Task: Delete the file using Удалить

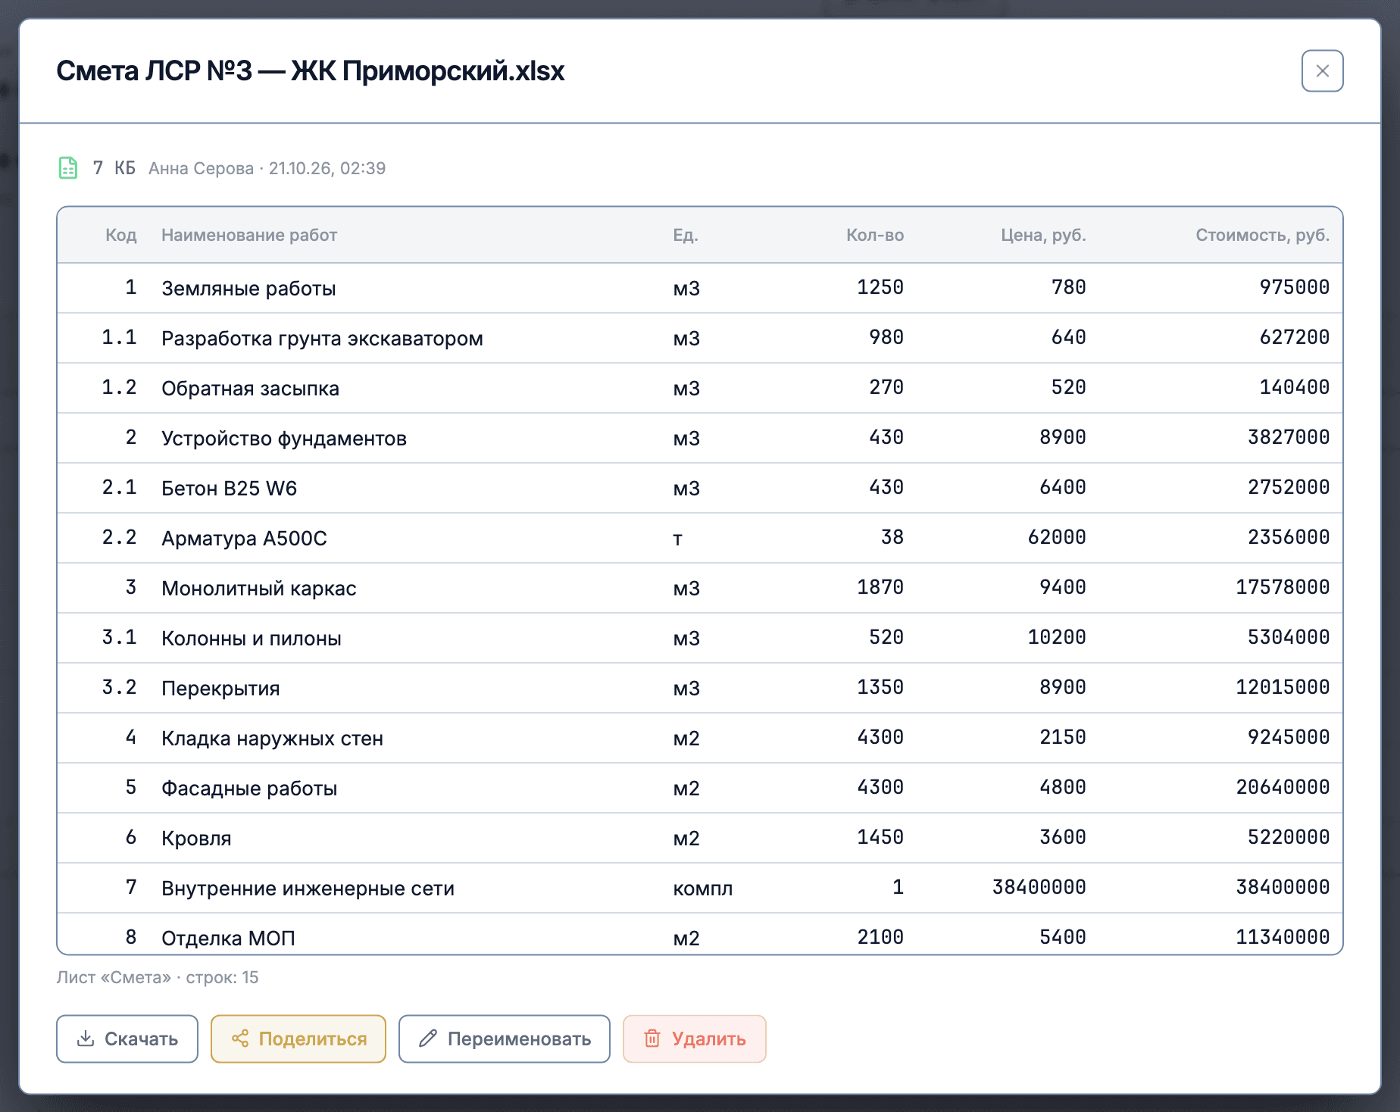Action: (x=695, y=1039)
